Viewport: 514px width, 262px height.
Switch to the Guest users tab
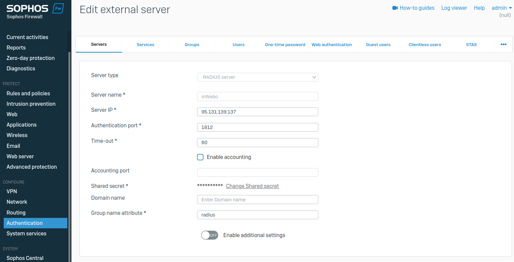tap(378, 44)
